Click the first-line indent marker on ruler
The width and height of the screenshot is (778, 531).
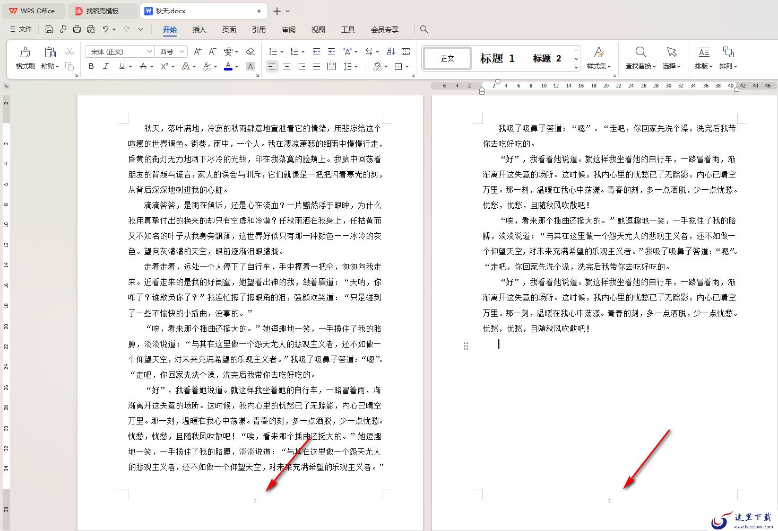click(x=497, y=82)
